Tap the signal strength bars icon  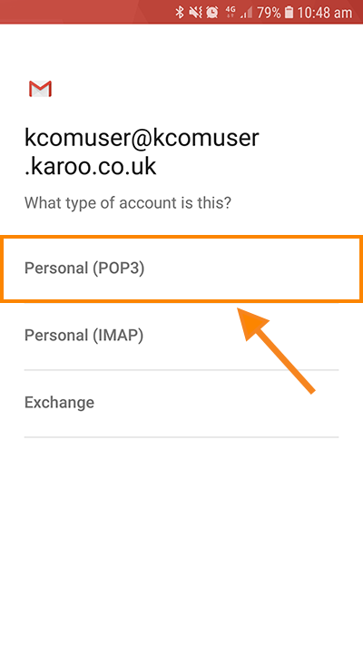point(246,14)
